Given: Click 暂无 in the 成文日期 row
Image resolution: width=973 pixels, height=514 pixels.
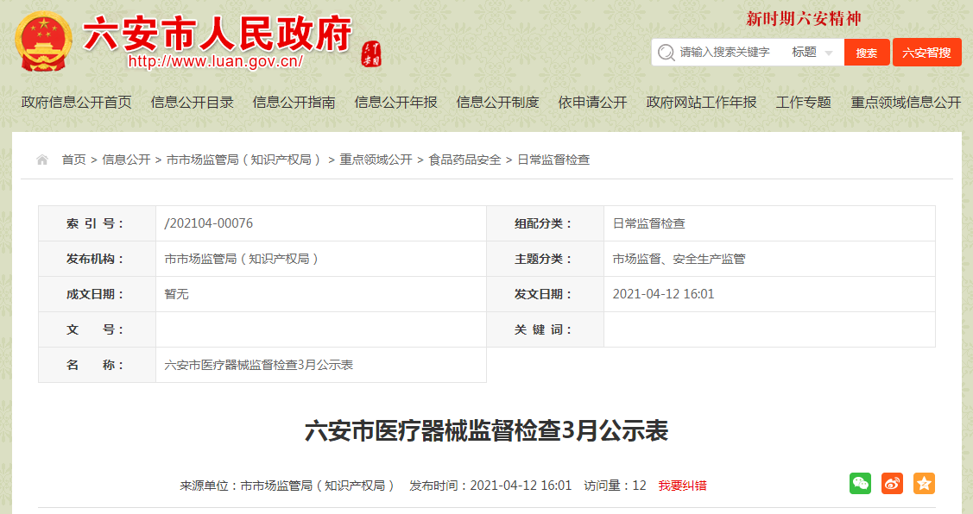Looking at the screenshot, I should click(176, 294).
